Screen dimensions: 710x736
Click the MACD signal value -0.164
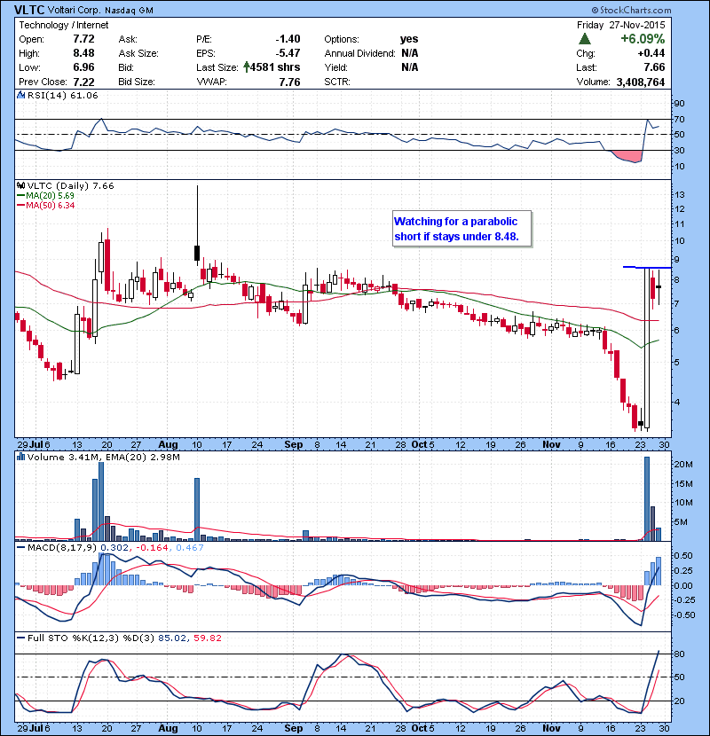(152, 547)
